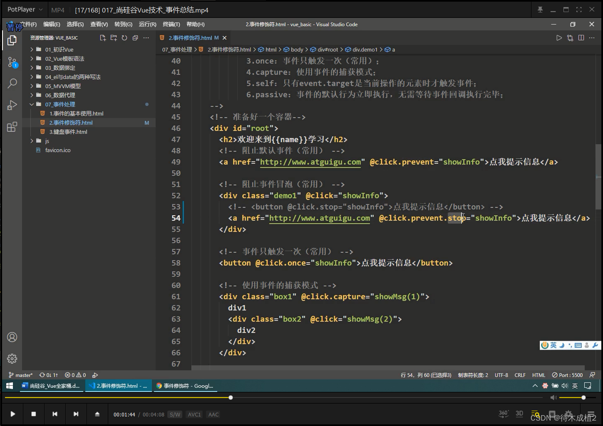The height and width of the screenshot is (426, 603).
Task: Open Manage gear in activity bar
Action: click(12, 358)
